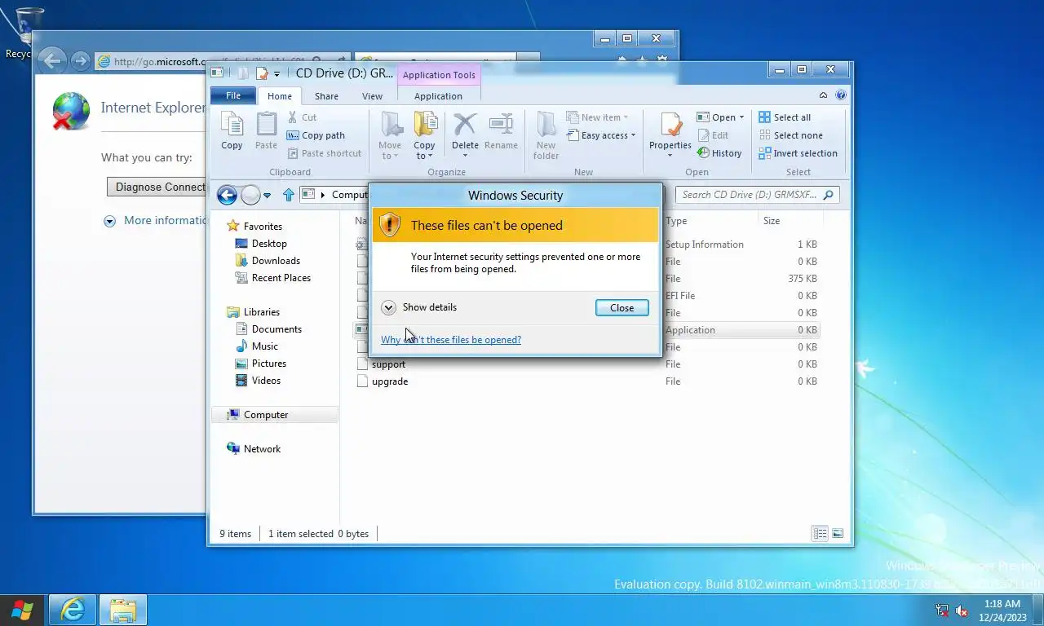
Task: Expand Show details in security dialog
Action: (x=419, y=307)
